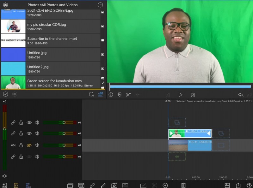Hide the DSC0370 track using its eye toggle

pos(29,145)
